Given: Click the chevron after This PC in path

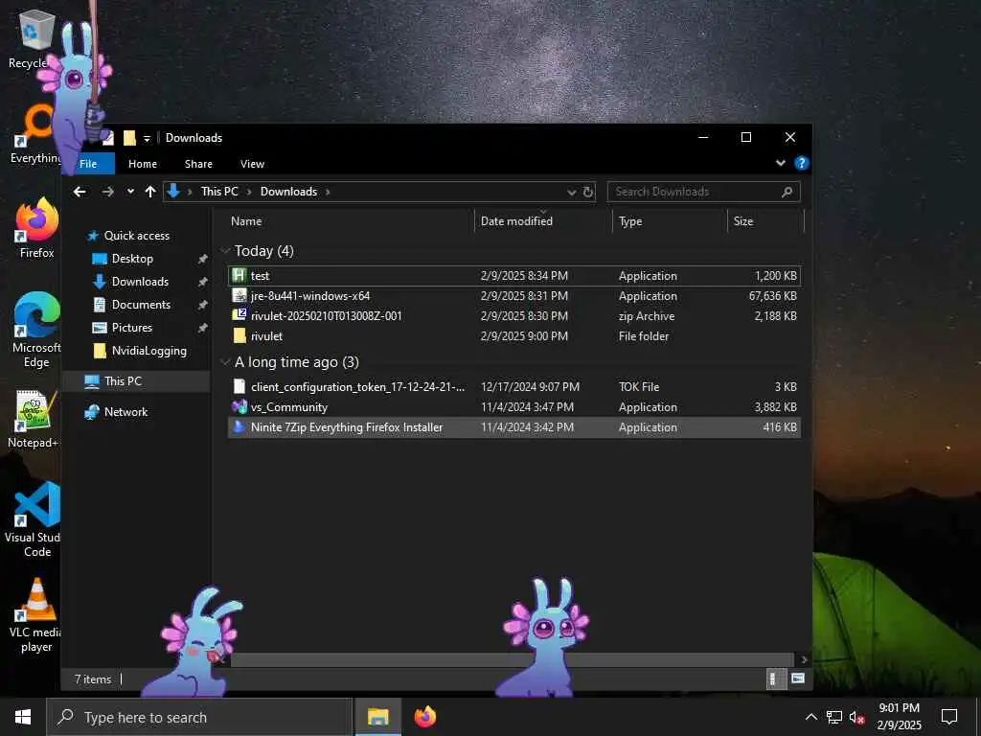Looking at the screenshot, I should (x=249, y=192).
